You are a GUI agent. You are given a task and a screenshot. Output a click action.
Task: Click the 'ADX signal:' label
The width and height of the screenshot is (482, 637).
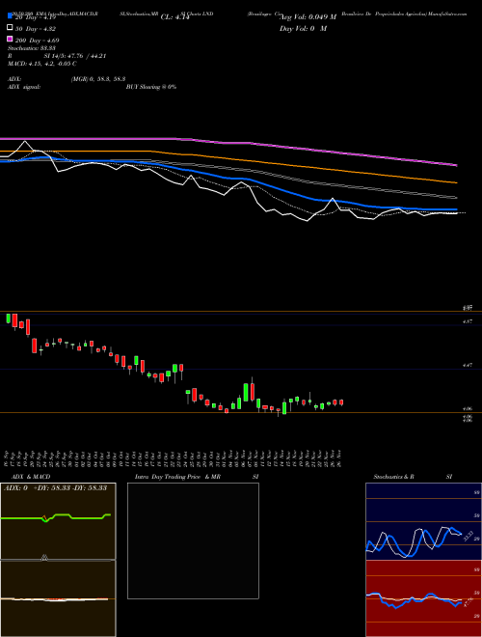tap(24, 87)
